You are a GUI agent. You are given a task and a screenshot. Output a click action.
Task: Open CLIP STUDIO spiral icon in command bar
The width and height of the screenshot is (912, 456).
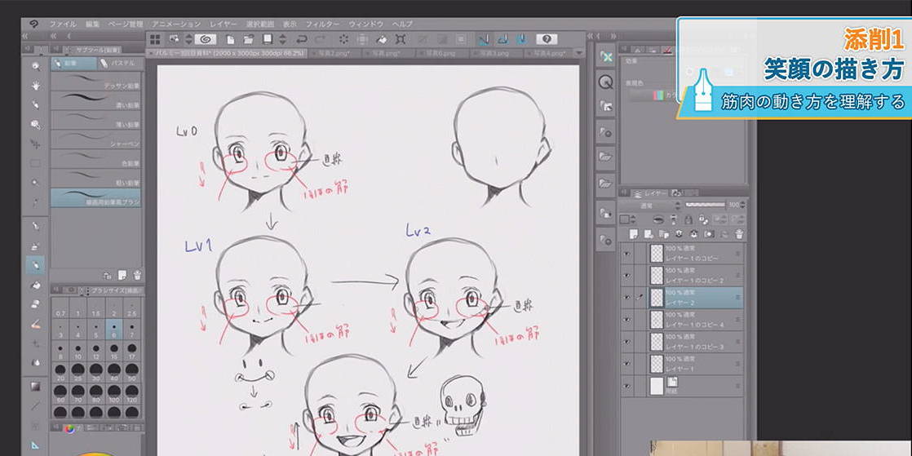[206, 39]
